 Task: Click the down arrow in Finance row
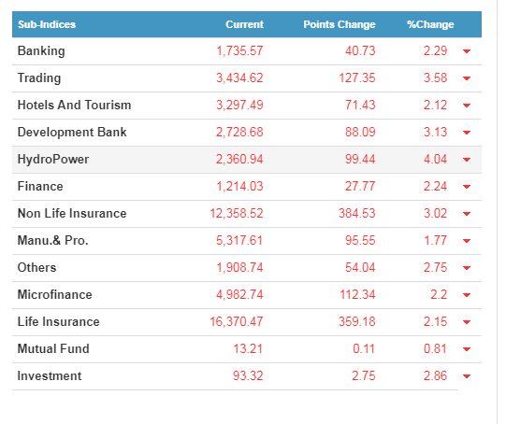coord(467,186)
